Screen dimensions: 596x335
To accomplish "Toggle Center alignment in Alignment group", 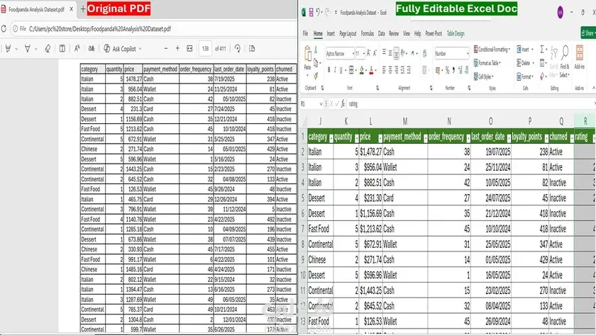I will [x=390, y=70].
